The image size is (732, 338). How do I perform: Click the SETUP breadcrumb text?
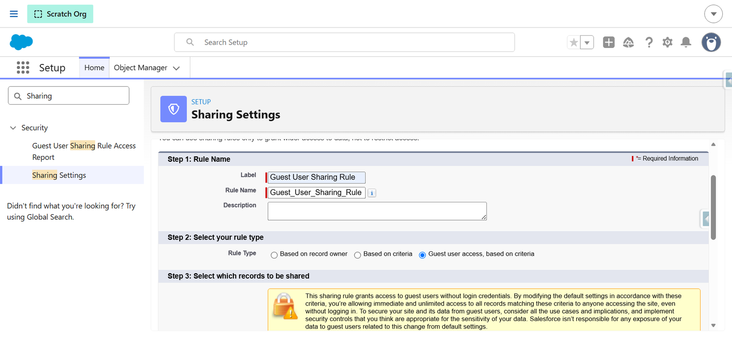pyautogui.click(x=201, y=102)
